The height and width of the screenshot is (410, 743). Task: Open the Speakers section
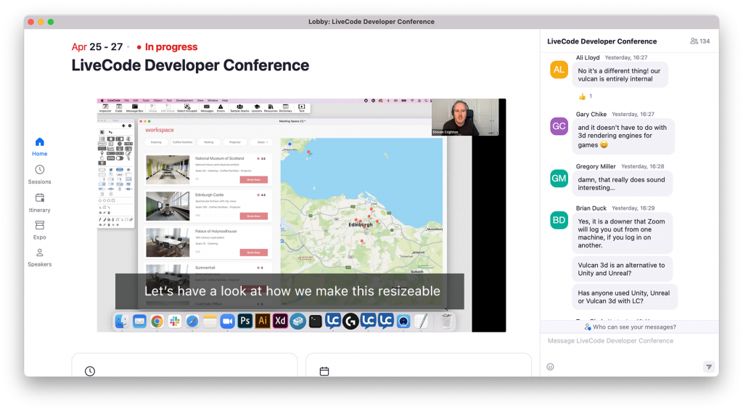click(x=40, y=257)
